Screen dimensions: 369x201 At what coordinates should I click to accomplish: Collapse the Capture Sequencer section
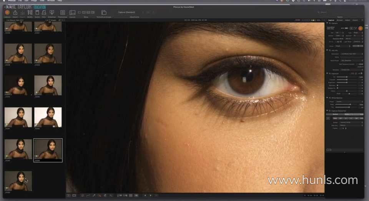[327, 111]
